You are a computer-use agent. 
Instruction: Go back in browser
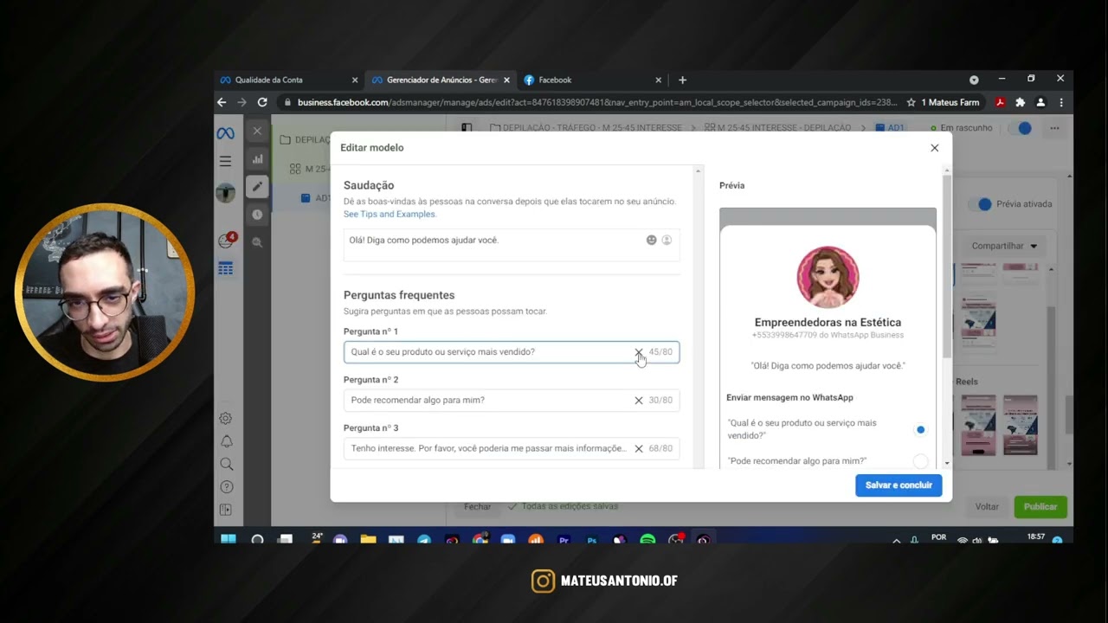coord(222,102)
